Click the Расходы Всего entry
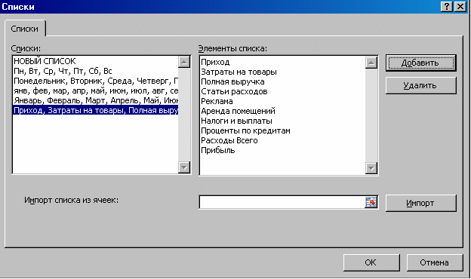471x279 pixels. click(x=229, y=140)
